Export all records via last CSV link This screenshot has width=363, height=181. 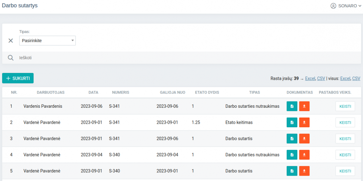[356, 78]
